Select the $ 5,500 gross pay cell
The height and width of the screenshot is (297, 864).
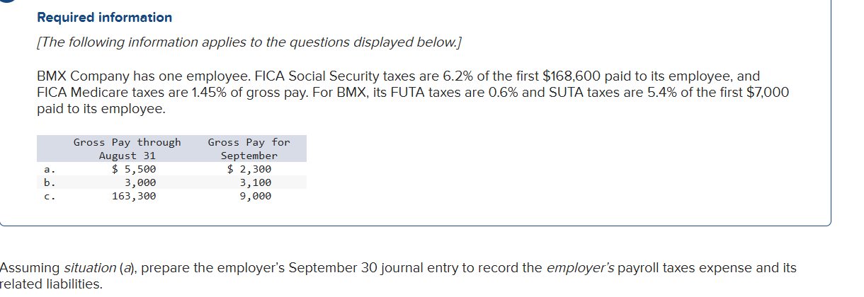pyautogui.click(x=135, y=169)
